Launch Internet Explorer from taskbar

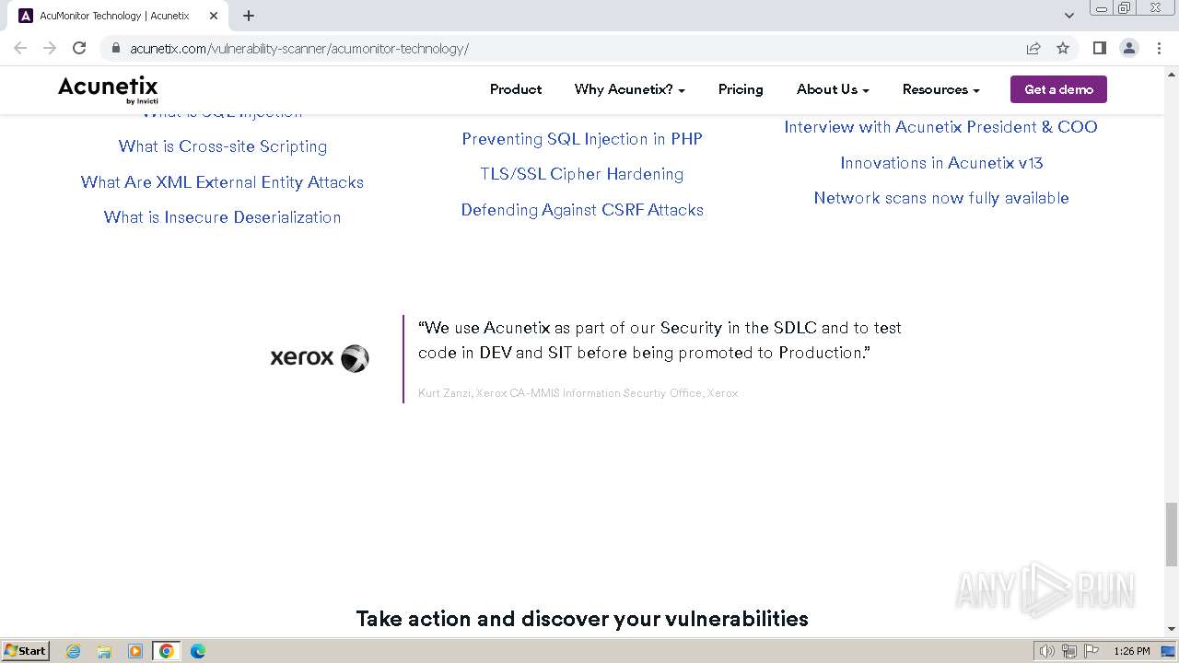[74, 651]
